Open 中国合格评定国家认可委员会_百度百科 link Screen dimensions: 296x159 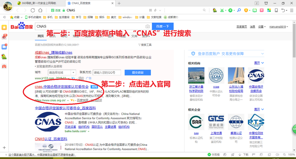[x=65, y=108]
